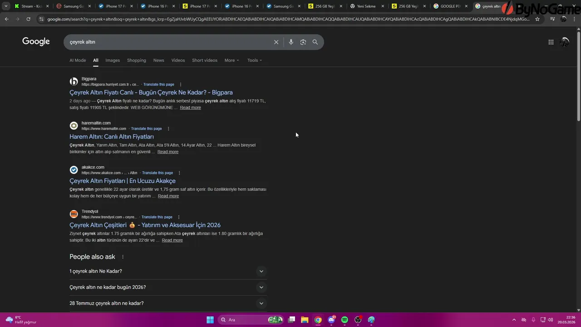Viewport: 581px width, 327px height.
Task: Open Task View on the taskbar
Action: 291,320
